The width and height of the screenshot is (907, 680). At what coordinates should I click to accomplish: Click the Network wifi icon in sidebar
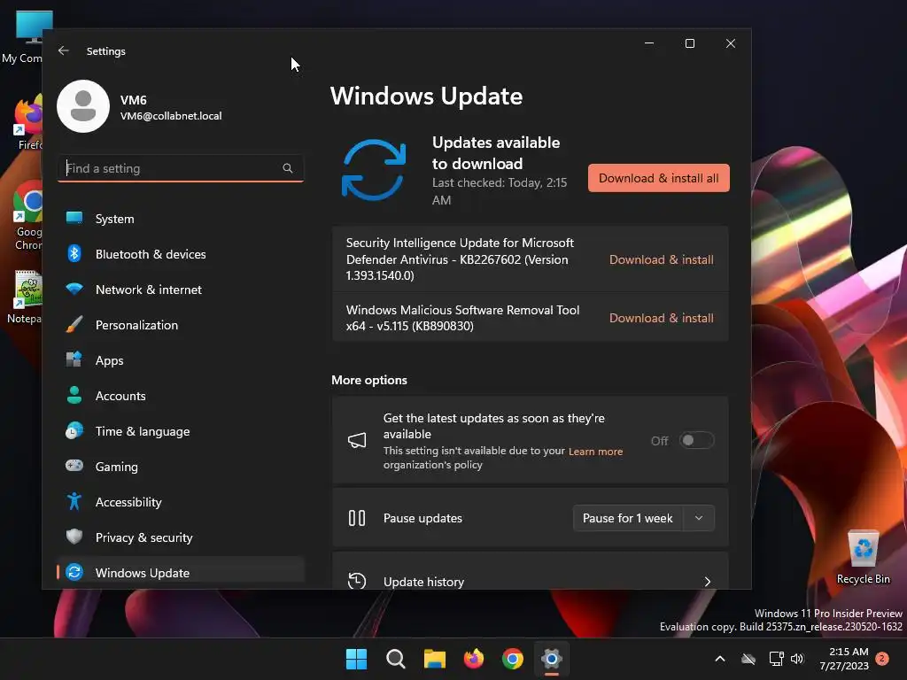tap(74, 289)
